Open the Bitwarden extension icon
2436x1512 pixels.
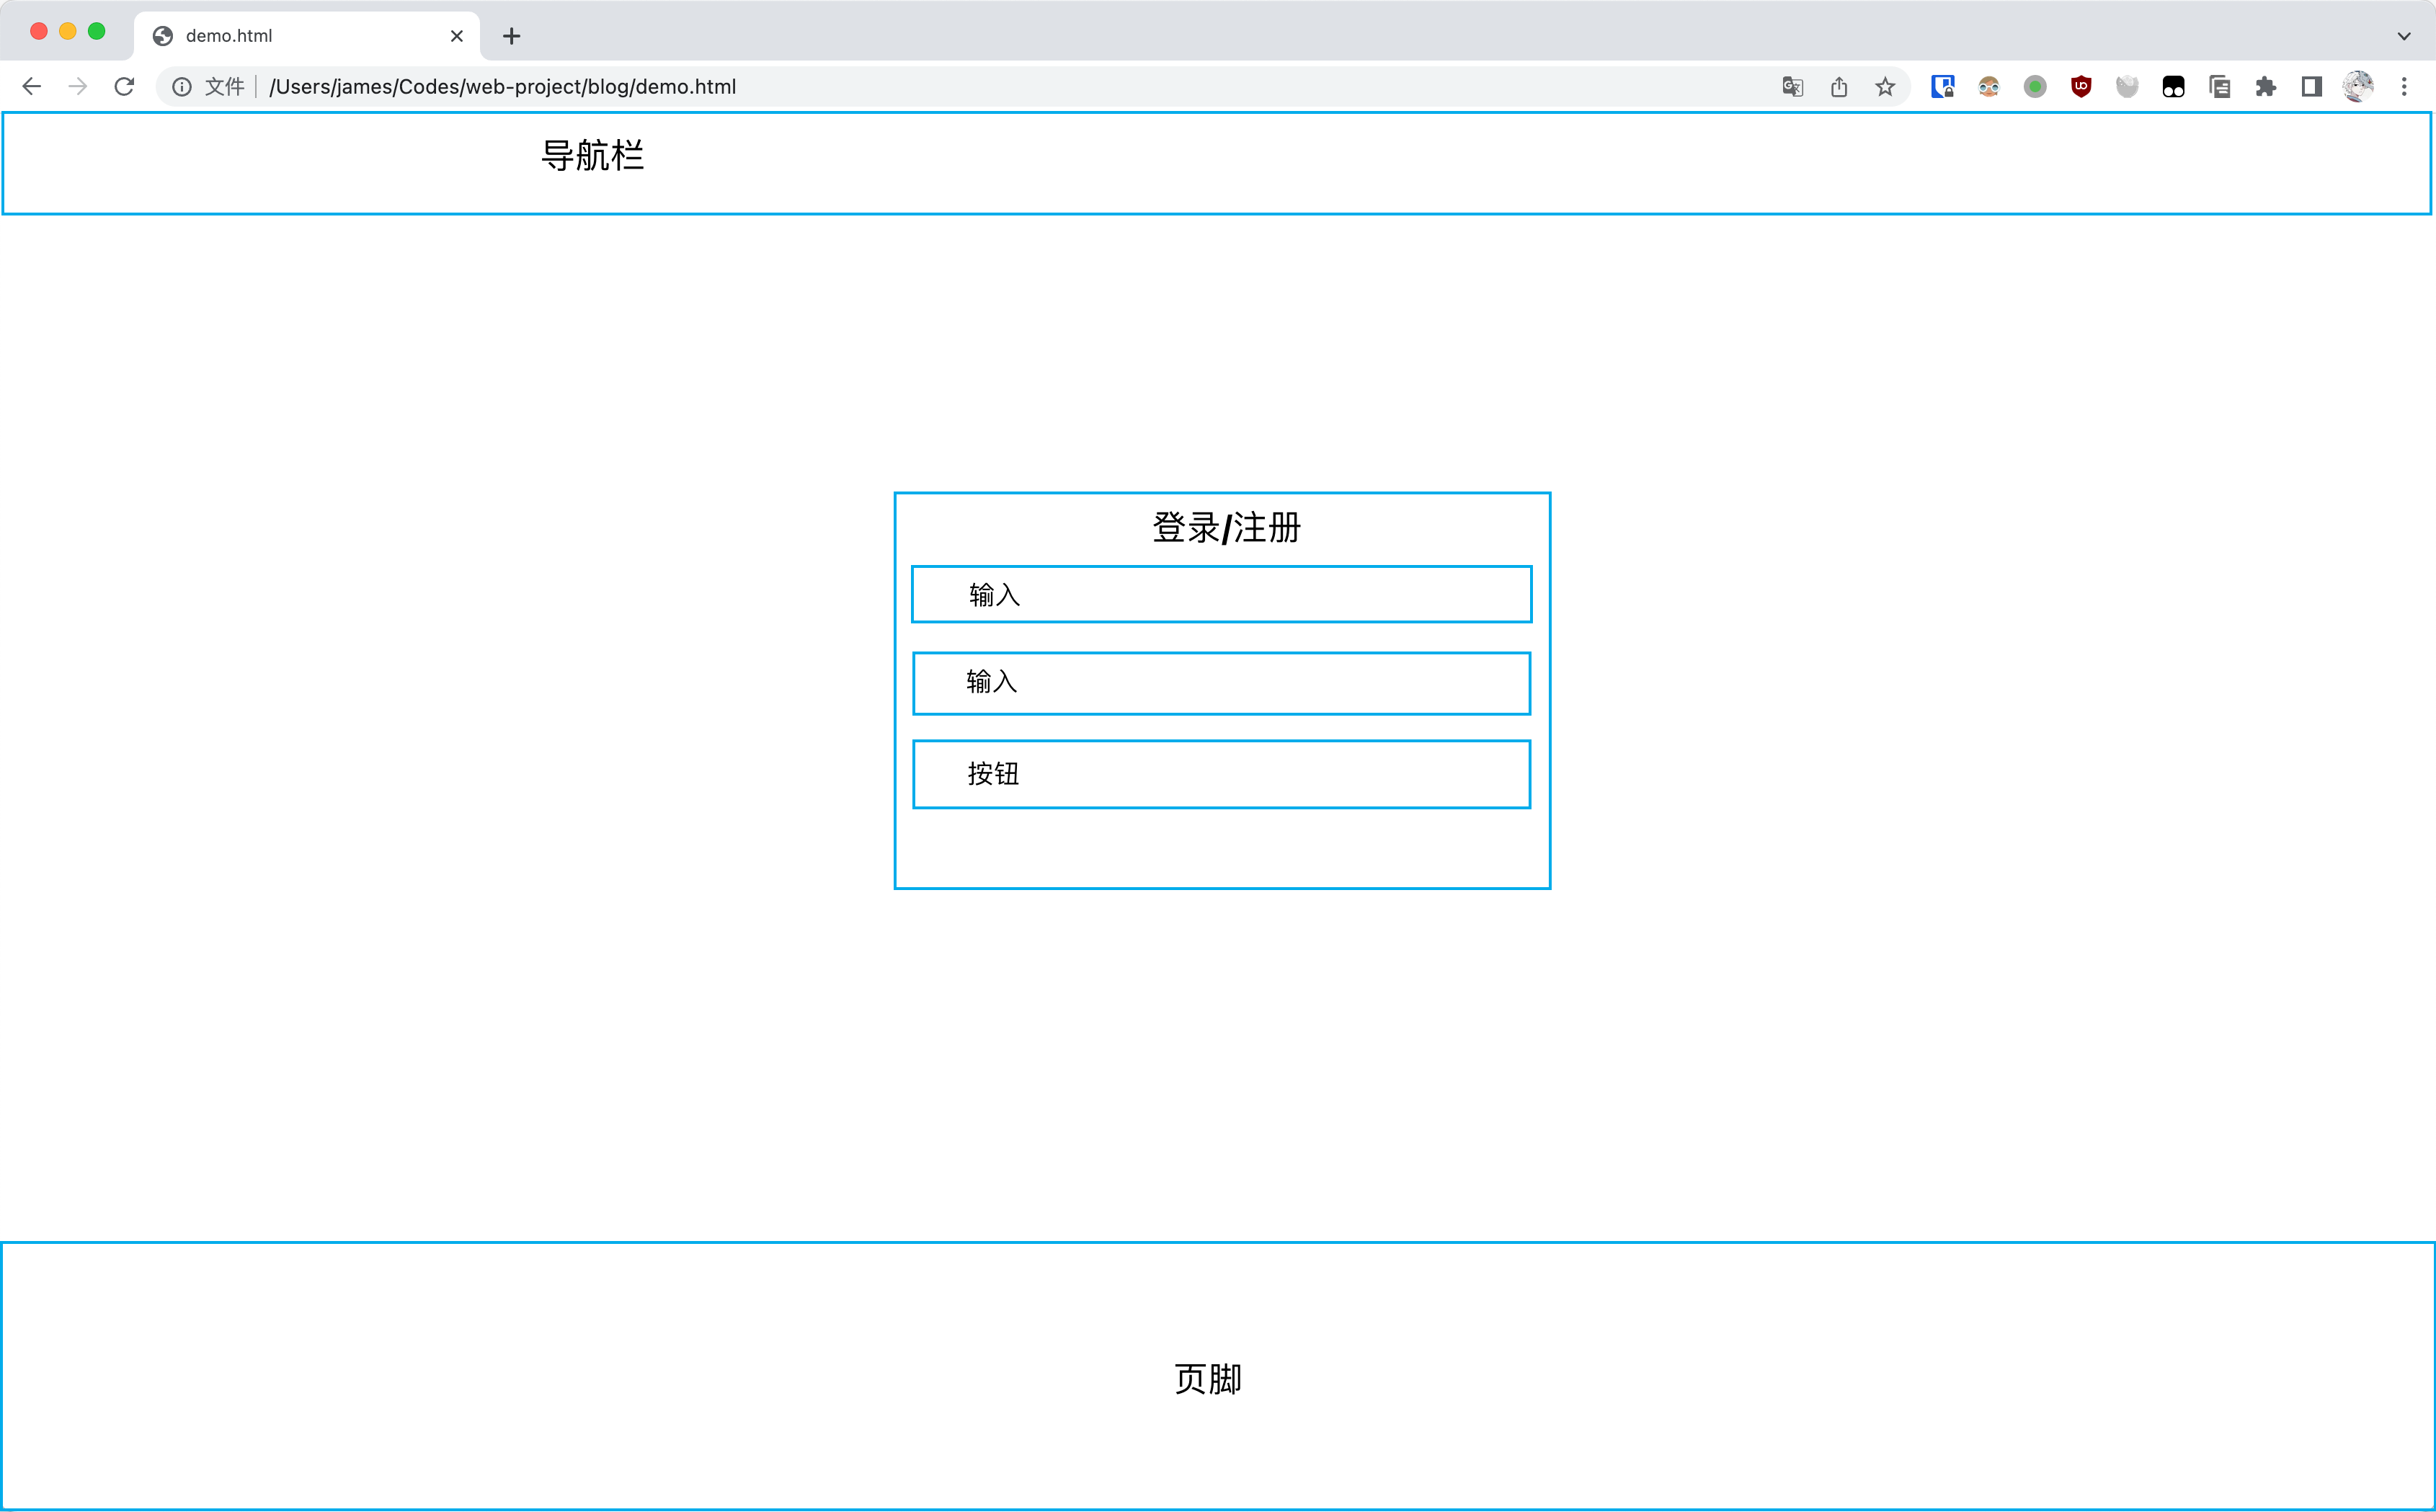pos(1942,87)
